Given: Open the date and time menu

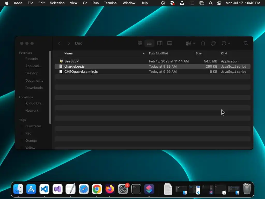Looking at the screenshot, I should (x=243, y=3).
